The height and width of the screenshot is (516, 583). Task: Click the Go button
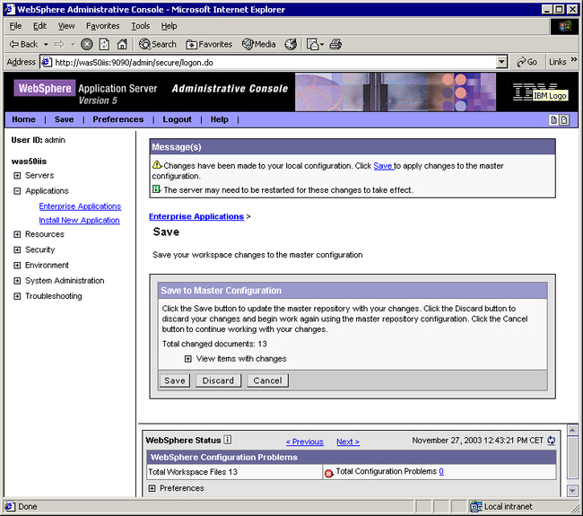pyautogui.click(x=526, y=62)
